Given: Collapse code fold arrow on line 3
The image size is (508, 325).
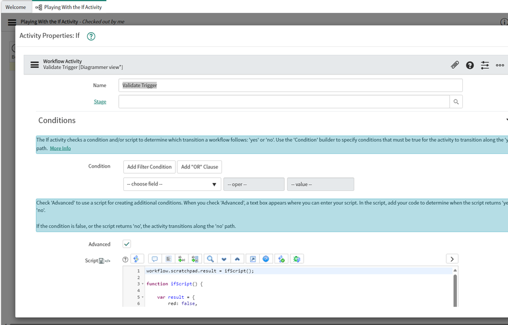Looking at the screenshot, I should [x=143, y=284].
